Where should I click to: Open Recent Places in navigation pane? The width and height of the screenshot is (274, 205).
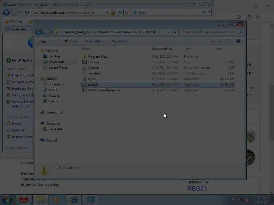(x=58, y=68)
